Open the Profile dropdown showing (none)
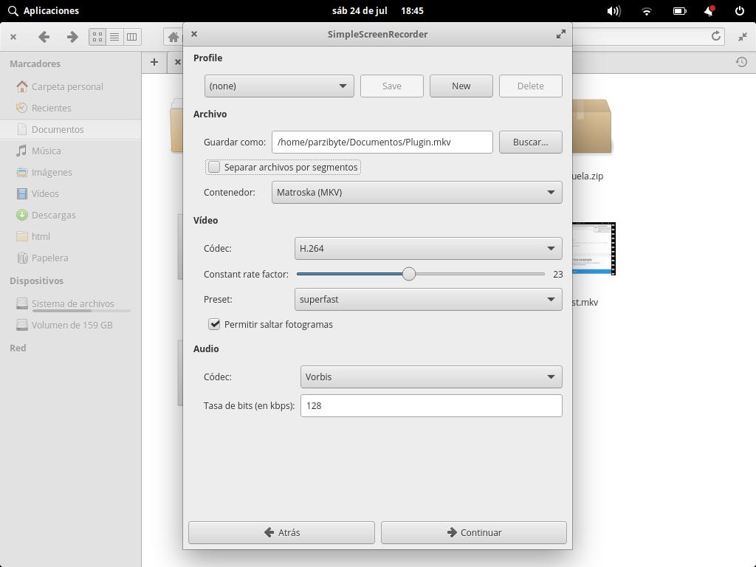756x567 pixels. 279,86
